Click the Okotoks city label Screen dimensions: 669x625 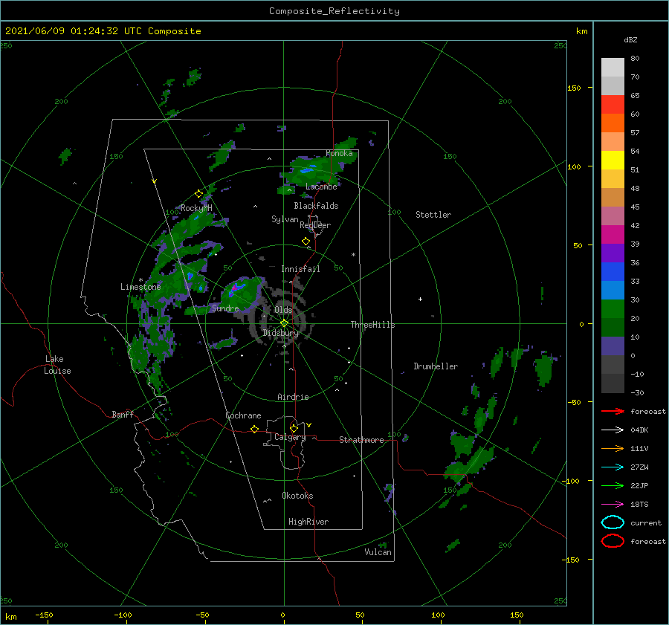(x=298, y=496)
